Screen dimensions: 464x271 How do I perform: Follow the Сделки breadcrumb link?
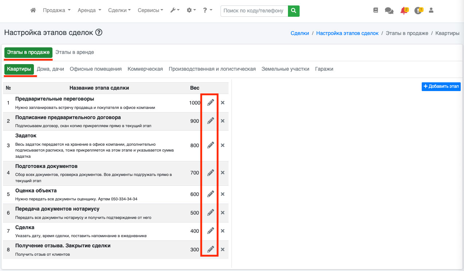tap(300, 33)
